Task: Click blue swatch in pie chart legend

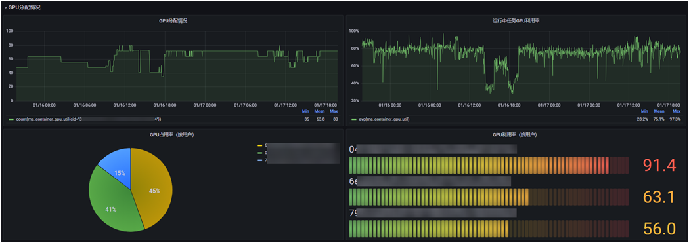Action: point(259,160)
